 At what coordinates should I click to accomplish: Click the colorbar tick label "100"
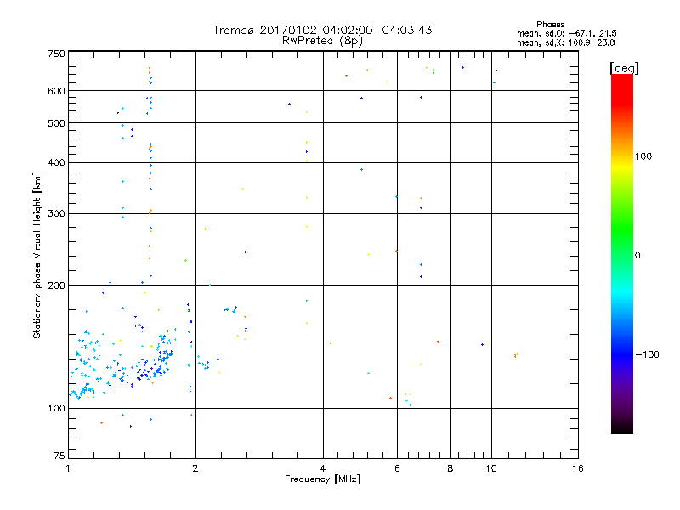tap(643, 156)
